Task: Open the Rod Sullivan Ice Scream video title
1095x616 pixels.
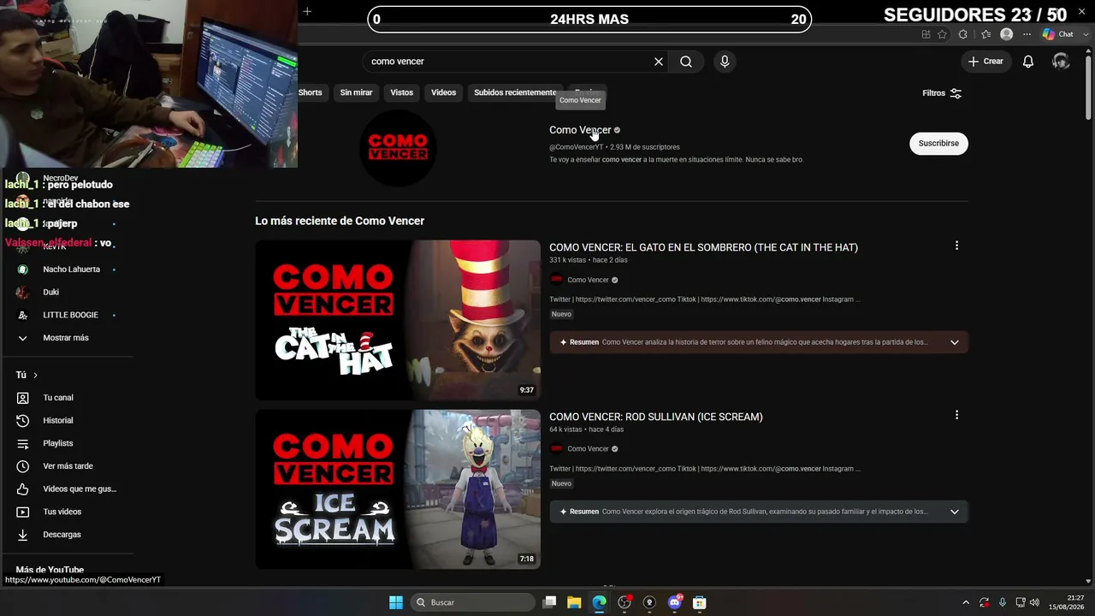Action: click(656, 417)
